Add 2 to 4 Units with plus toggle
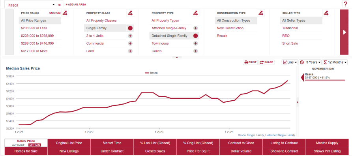The width and height of the screenshot is (352, 156). click(130, 36)
